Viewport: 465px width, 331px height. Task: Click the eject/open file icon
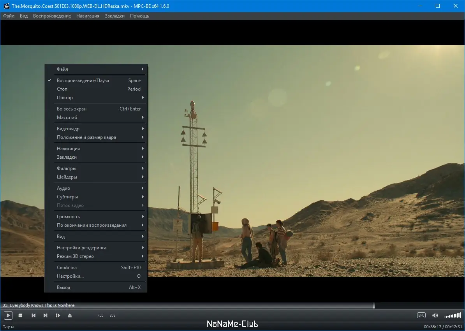pyautogui.click(x=70, y=315)
